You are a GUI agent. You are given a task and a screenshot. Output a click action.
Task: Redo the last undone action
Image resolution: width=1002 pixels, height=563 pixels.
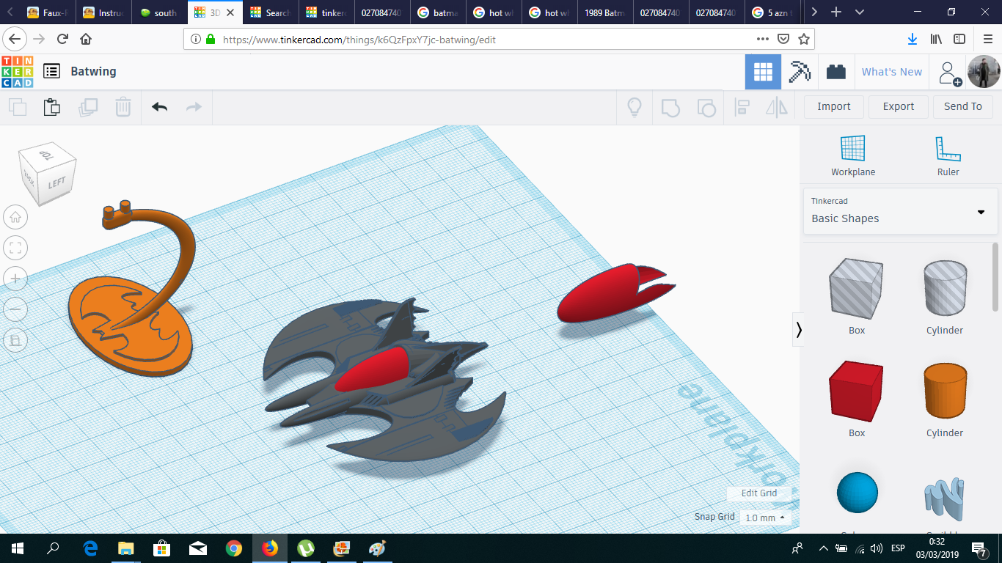click(194, 107)
